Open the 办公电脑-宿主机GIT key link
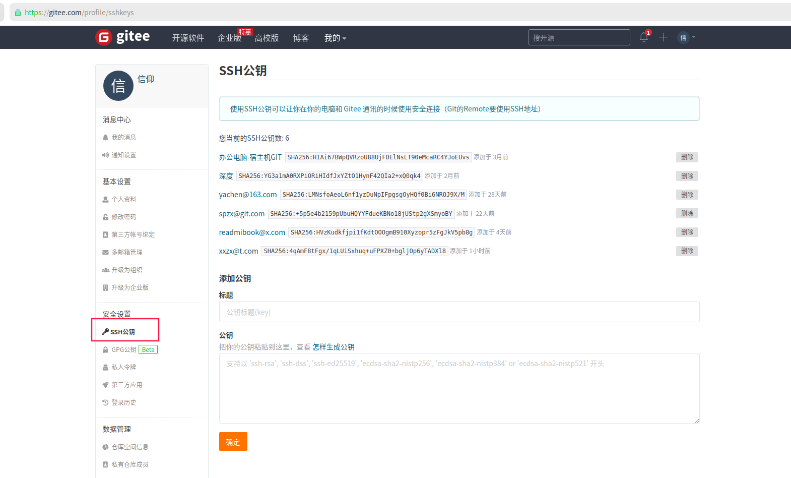791x478 pixels. [250, 157]
